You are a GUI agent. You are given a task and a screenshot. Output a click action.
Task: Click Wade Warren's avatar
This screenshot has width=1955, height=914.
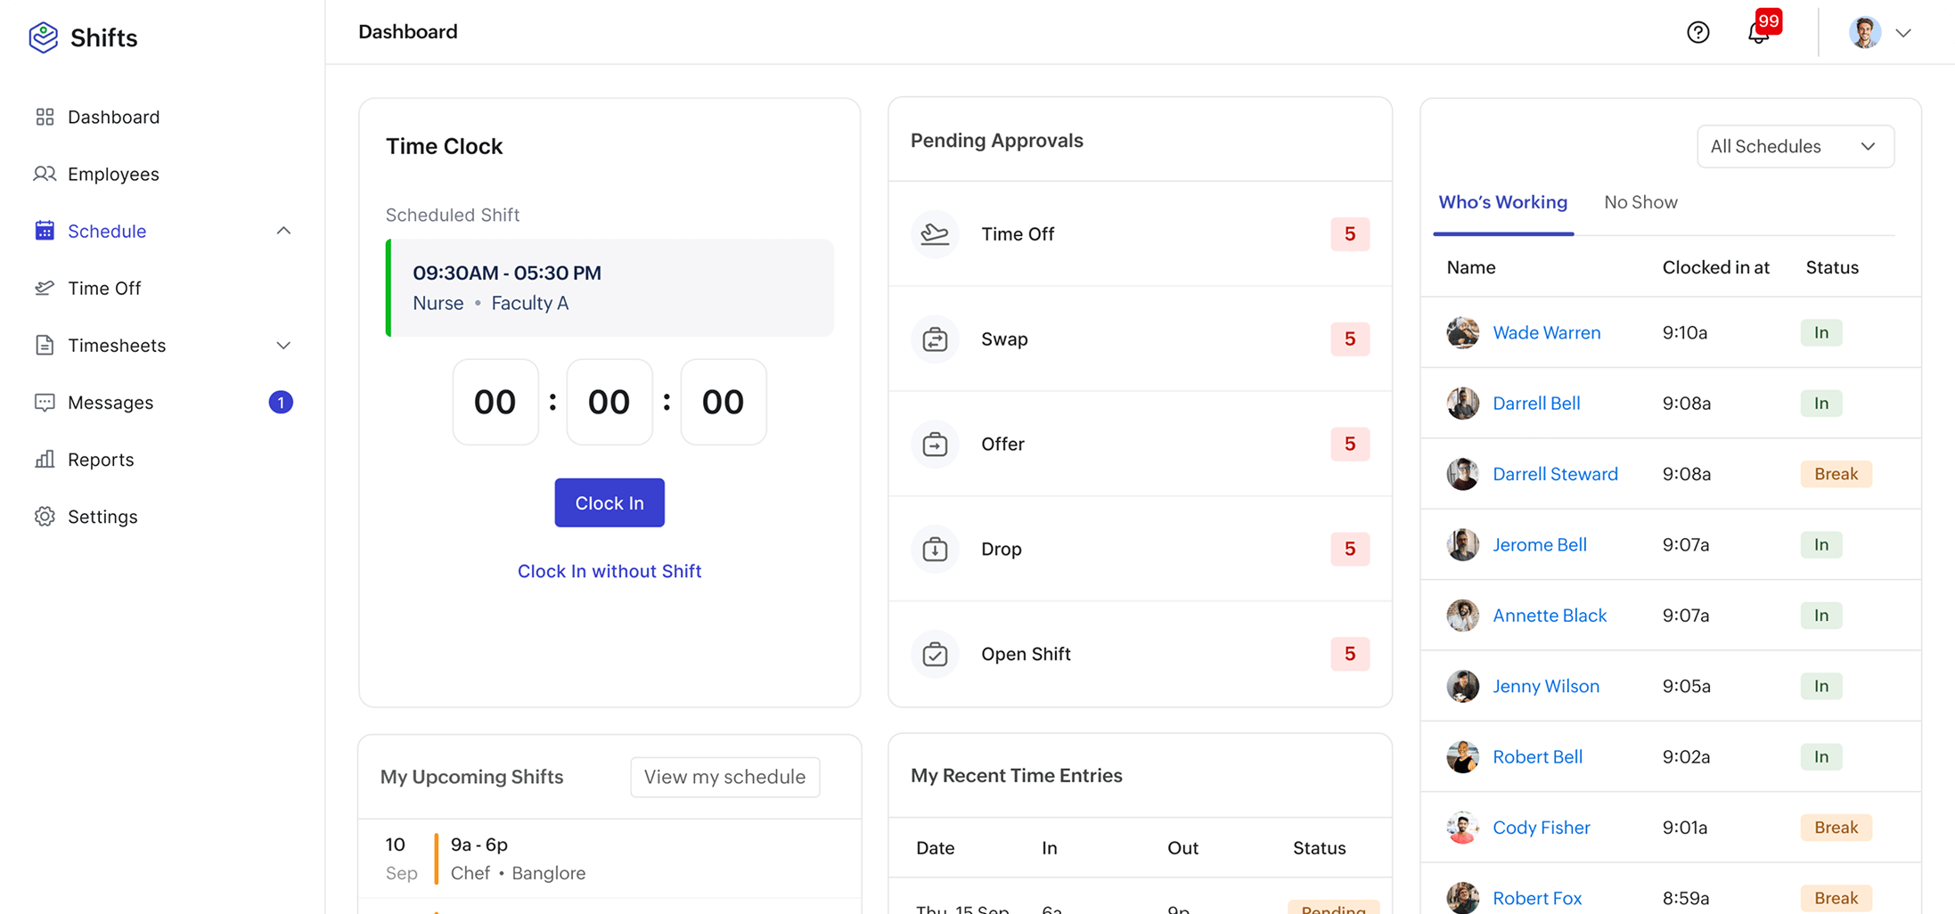click(1462, 332)
